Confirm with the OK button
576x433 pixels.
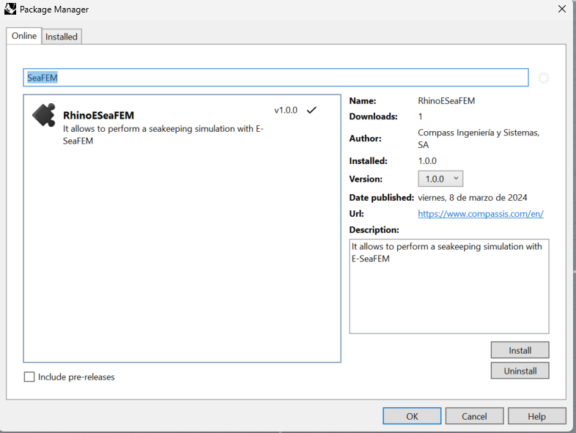412,416
